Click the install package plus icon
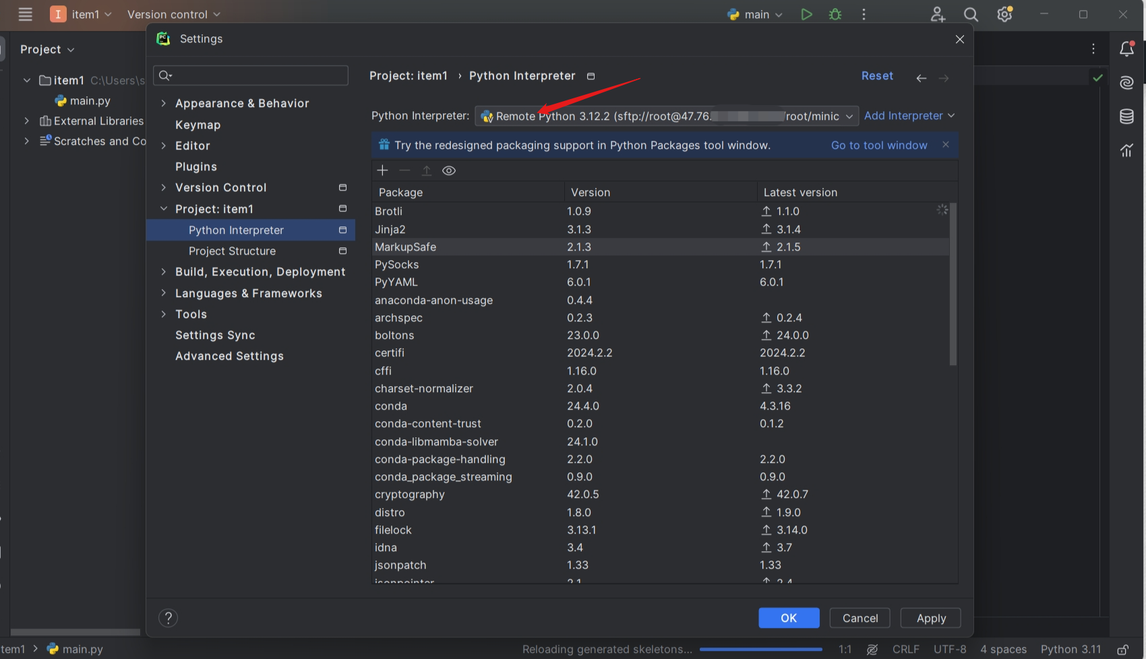Screen dimensions: 1146x659 pyautogui.click(x=382, y=170)
